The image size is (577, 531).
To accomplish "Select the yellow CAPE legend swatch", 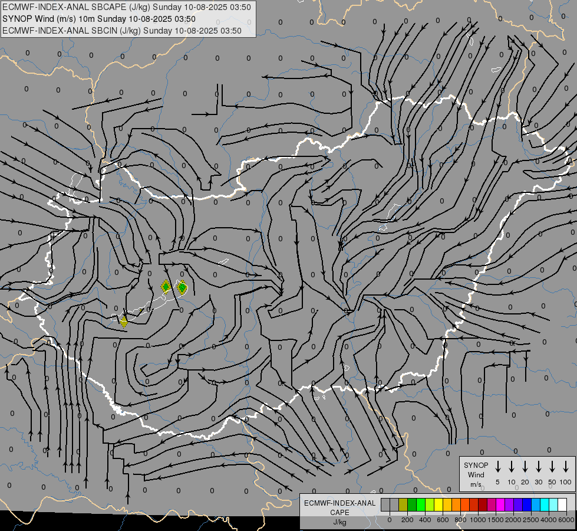I will pos(438,504).
